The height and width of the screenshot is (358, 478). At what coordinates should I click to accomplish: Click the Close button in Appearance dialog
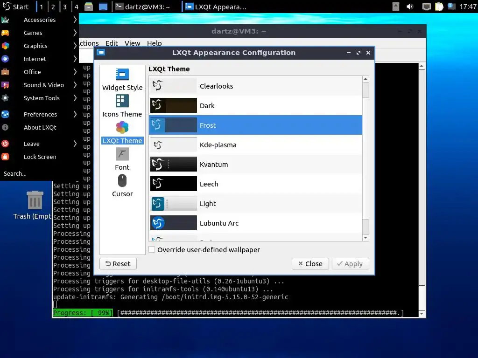310,264
